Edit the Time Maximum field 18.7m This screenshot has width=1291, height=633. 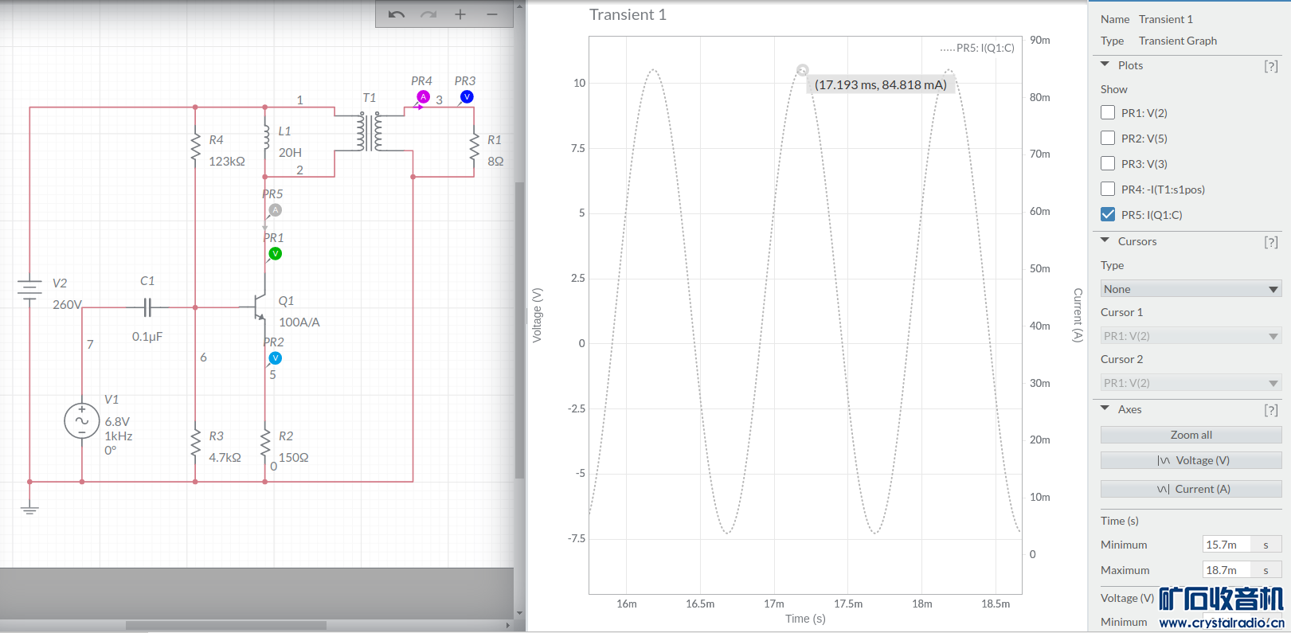[1226, 570]
